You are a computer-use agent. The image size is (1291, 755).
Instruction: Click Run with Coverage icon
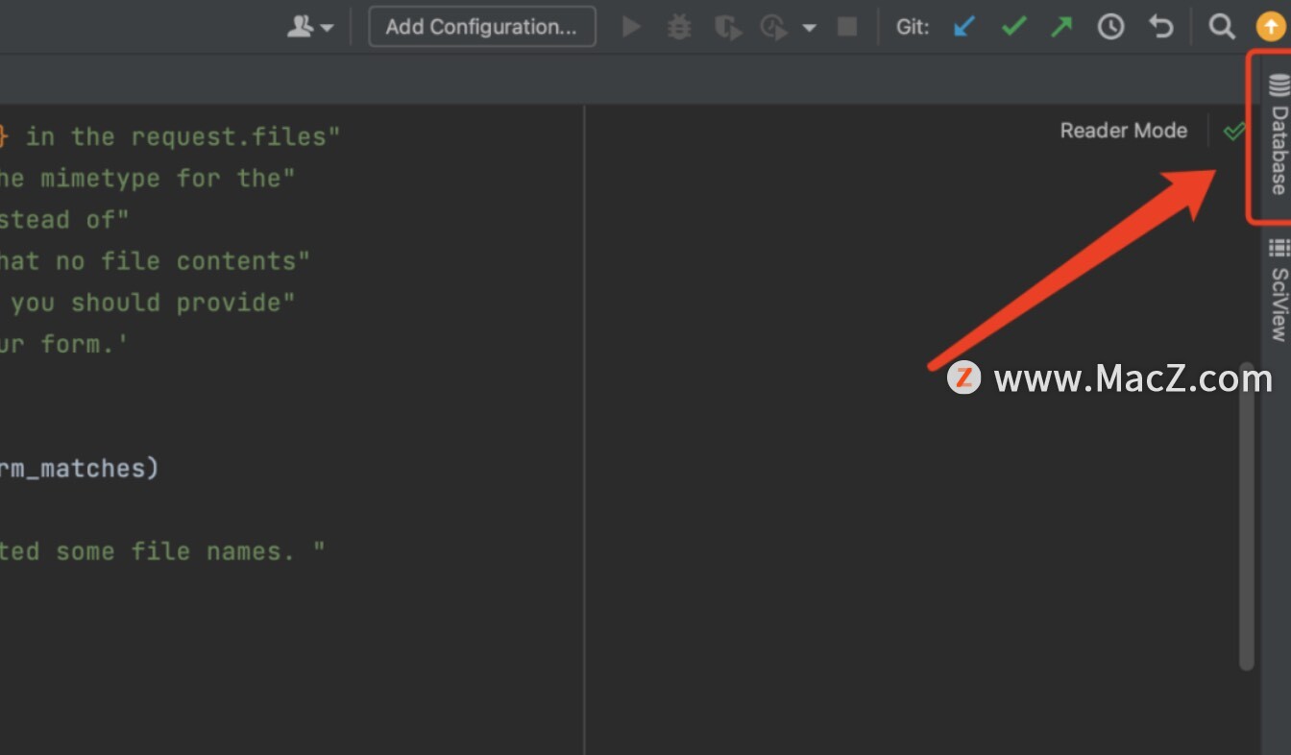coord(728,27)
